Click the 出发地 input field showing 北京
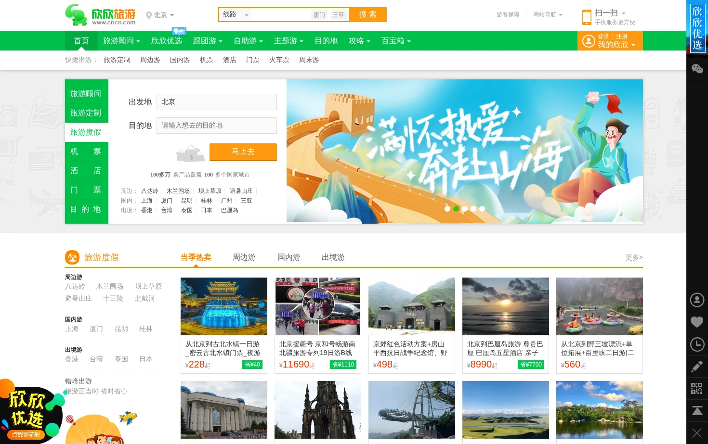Viewport: 708px width, 444px height. coord(217,102)
